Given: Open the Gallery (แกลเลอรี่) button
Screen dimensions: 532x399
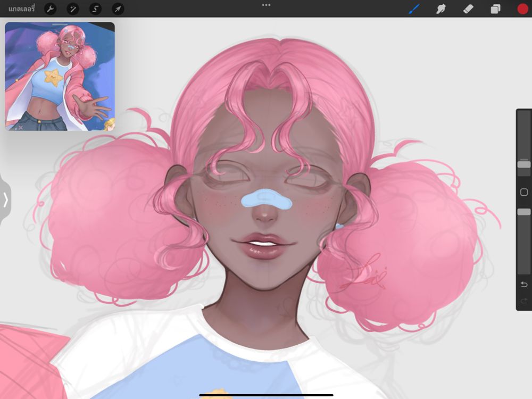Looking at the screenshot, I should point(21,9).
